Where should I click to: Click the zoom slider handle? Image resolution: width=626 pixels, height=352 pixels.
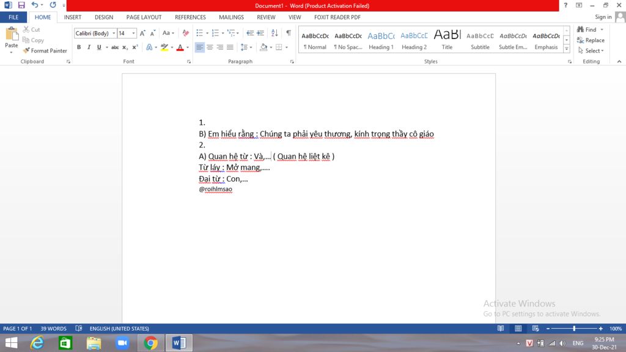coord(574,328)
